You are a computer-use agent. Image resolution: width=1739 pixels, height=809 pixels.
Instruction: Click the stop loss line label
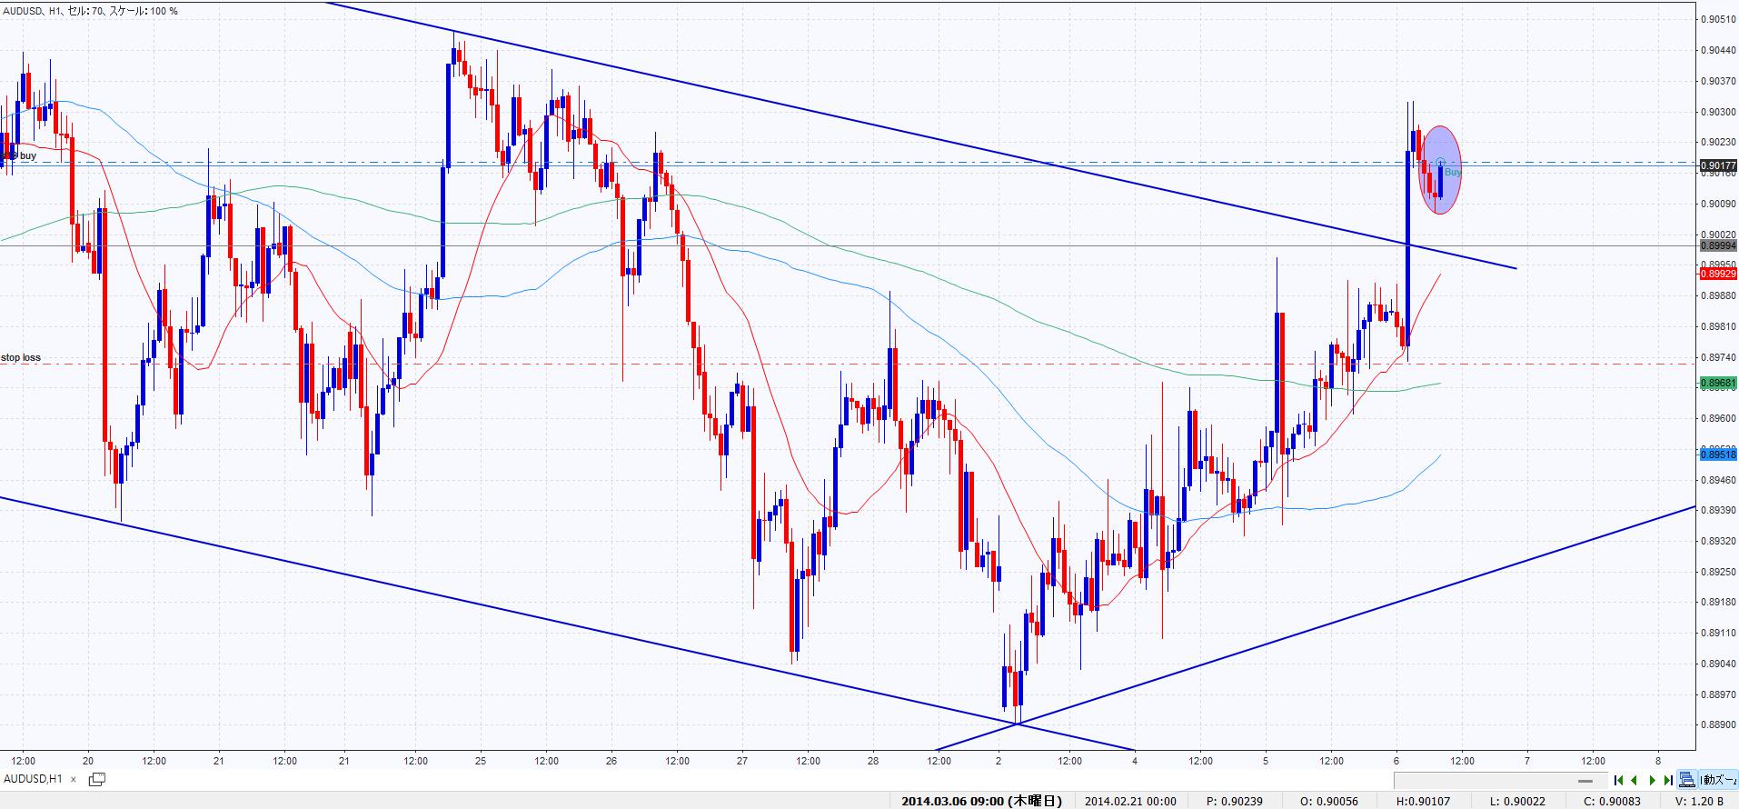(21, 357)
